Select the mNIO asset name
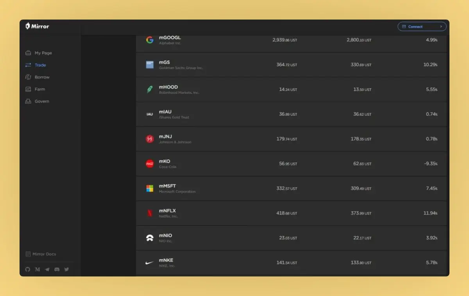Screen dimensions: 469x296 165,235
